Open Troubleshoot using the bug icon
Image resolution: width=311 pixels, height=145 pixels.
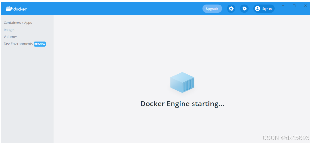point(244,9)
